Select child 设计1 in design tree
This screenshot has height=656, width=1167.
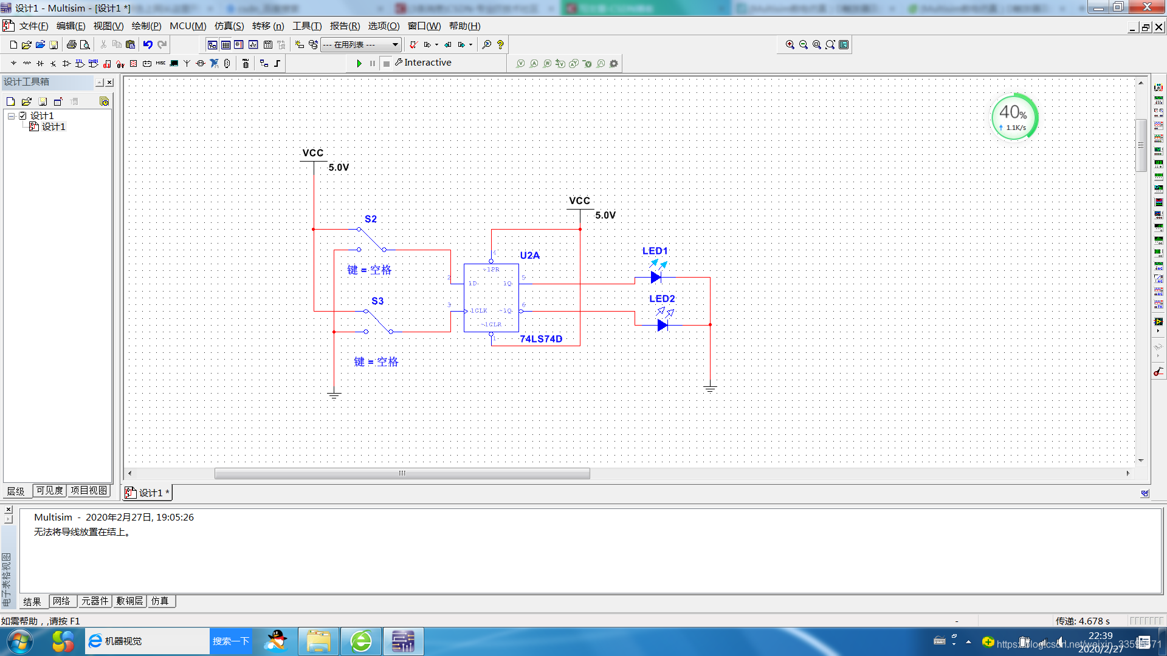point(53,126)
